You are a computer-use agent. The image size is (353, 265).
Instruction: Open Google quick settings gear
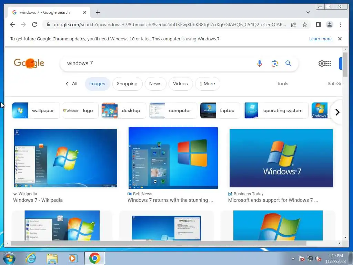point(322,63)
